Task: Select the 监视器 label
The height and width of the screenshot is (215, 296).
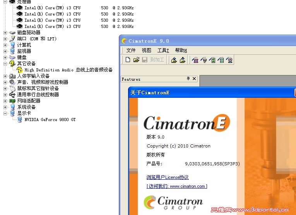Action: pos(24,51)
